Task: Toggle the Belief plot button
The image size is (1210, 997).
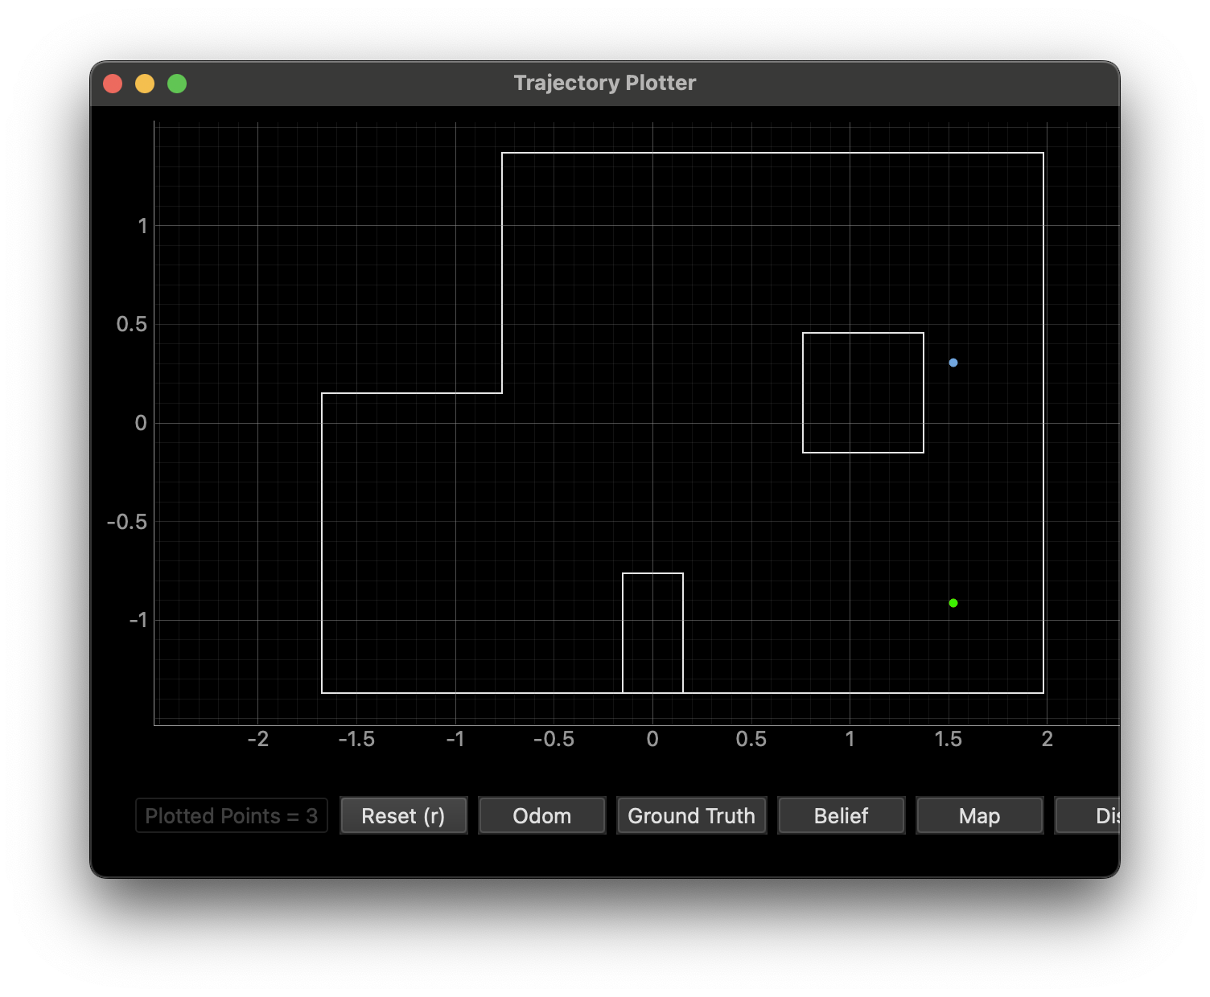Action: pyautogui.click(x=841, y=815)
